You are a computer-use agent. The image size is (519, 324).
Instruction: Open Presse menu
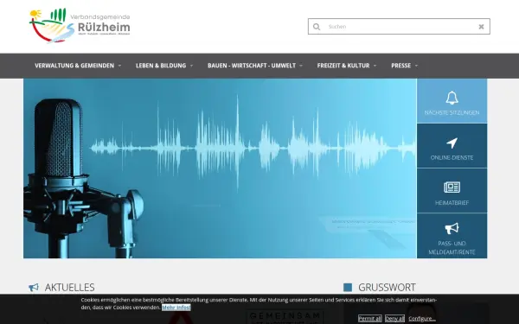[x=400, y=66]
